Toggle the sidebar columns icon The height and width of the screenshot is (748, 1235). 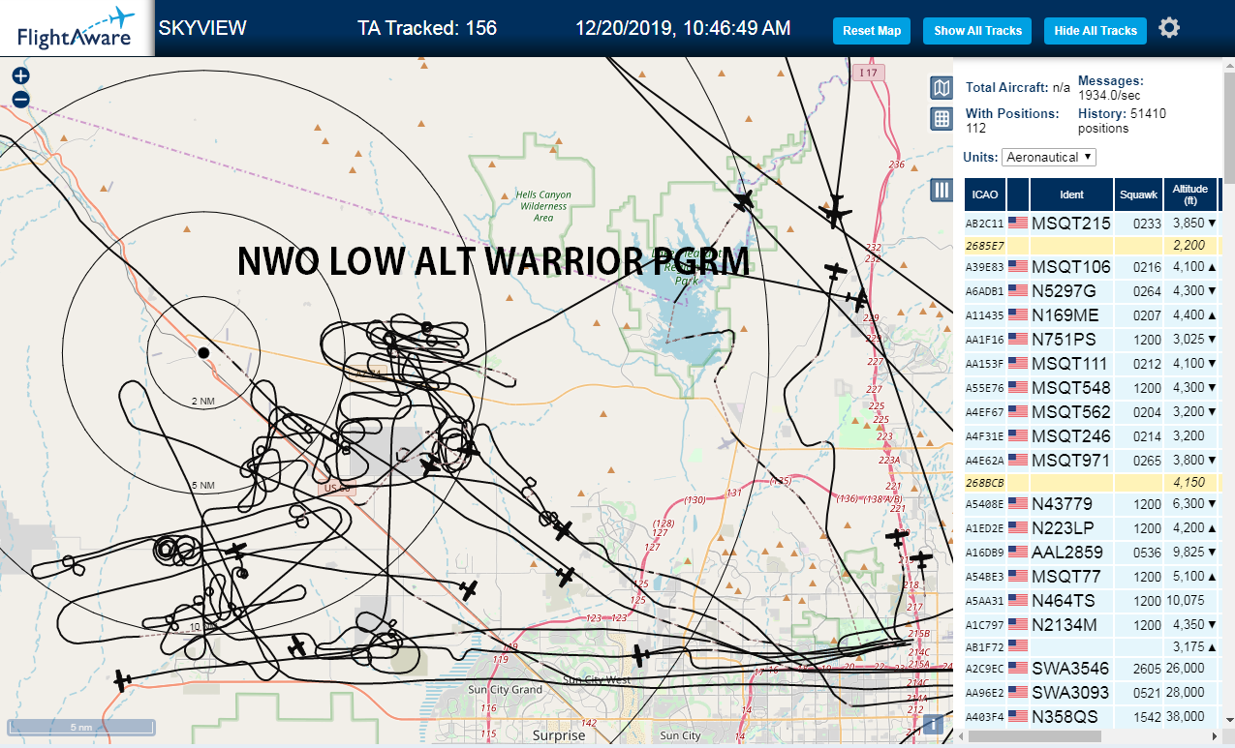[941, 190]
